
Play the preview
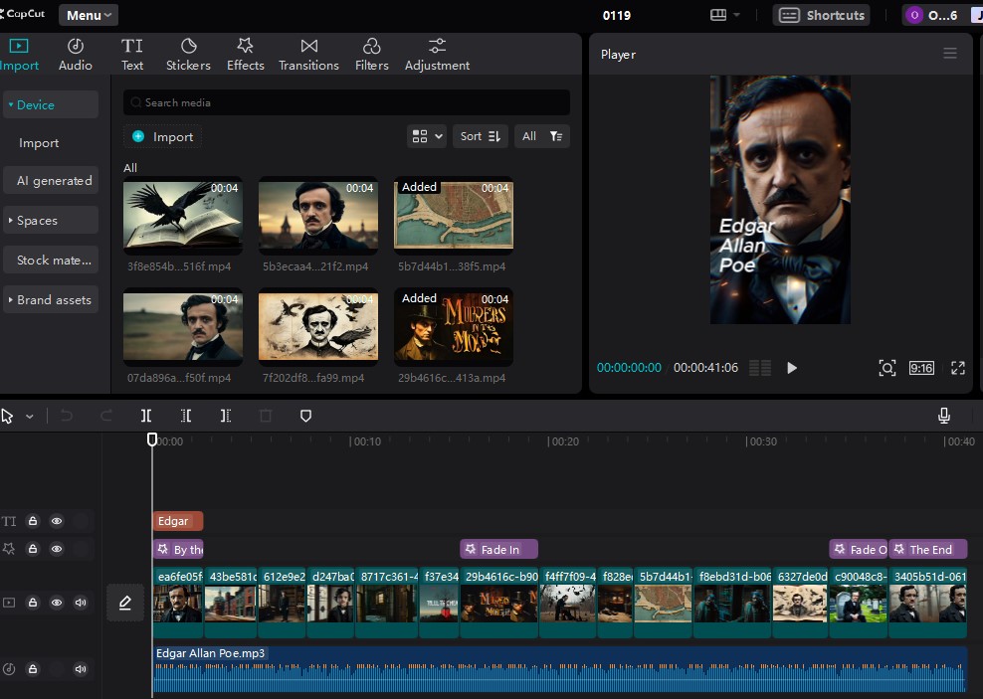coord(792,368)
